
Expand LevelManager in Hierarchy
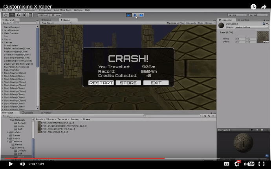[2, 30]
